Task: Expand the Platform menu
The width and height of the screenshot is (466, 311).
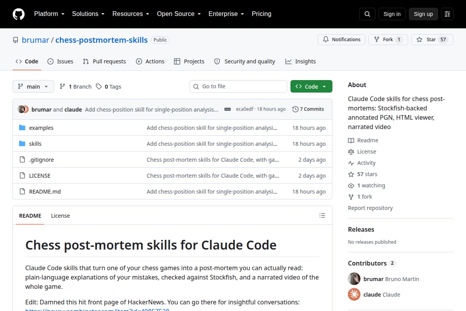Action: (49, 14)
